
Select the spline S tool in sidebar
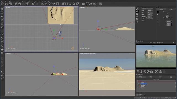(x=2, y=38)
